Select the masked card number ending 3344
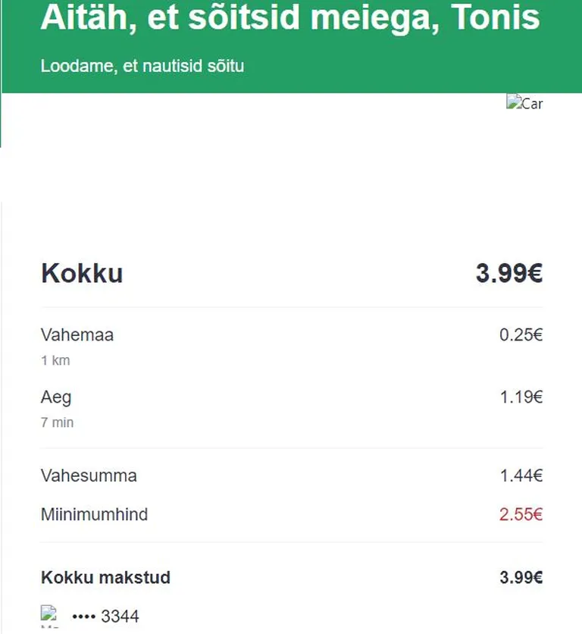Image resolution: width=582 pixels, height=634 pixels. point(105,617)
